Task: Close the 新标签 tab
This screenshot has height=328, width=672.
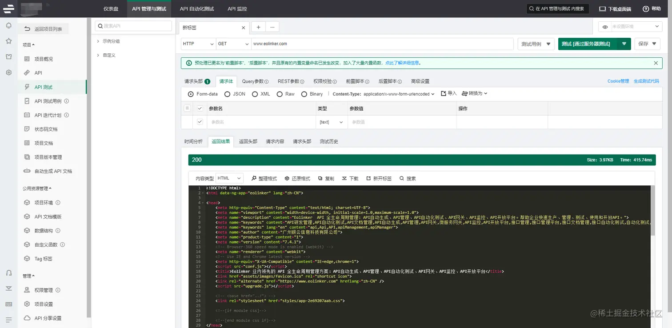Action: (x=243, y=28)
